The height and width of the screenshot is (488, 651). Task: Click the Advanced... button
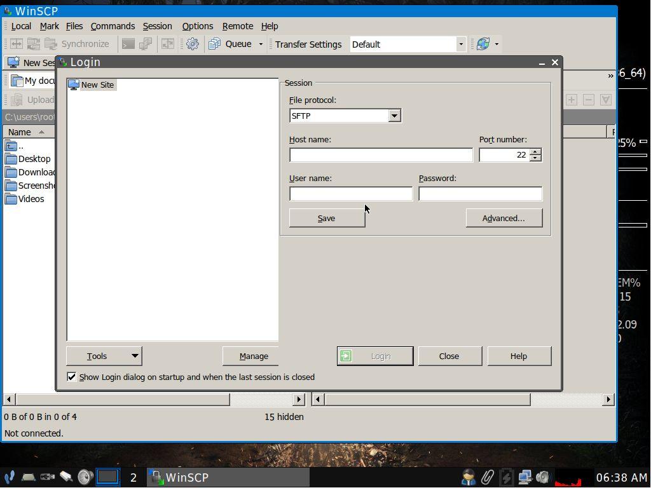504,218
